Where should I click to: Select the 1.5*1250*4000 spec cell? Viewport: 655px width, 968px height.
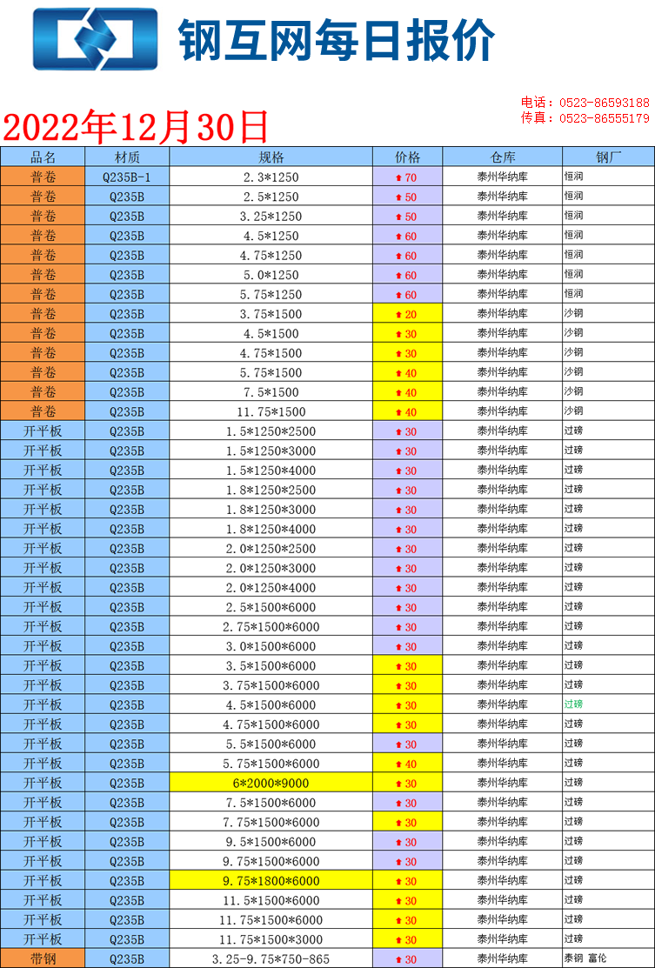tap(271, 471)
